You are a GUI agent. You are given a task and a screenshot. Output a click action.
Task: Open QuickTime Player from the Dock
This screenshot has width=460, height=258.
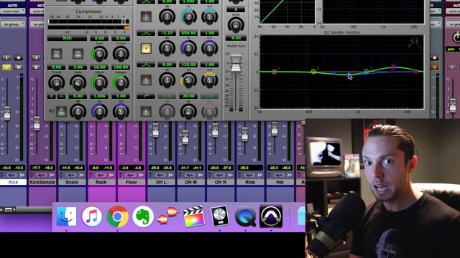[245, 216]
